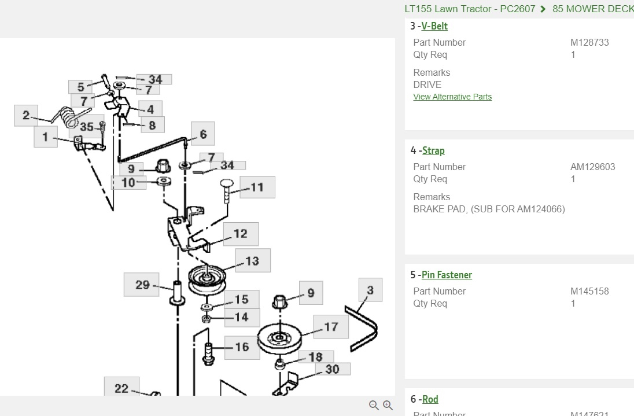Open the Rod part link

point(430,399)
